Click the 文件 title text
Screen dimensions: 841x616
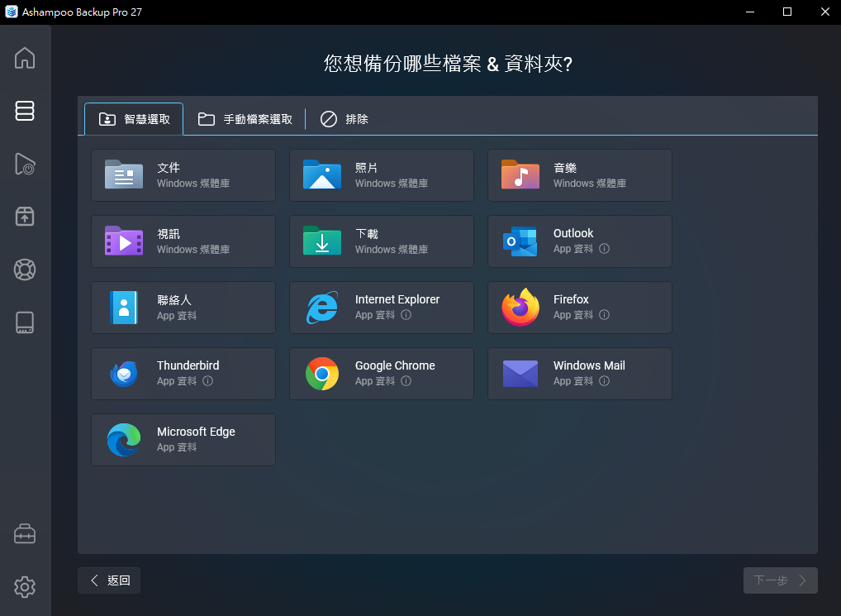click(x=169, y=167)
